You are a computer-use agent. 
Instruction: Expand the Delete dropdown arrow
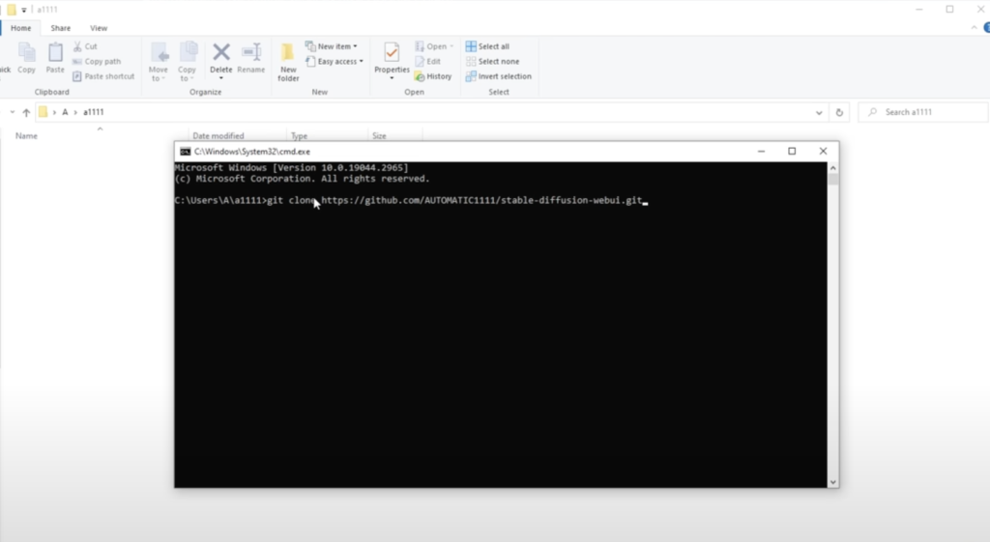[x=221, y=78]
